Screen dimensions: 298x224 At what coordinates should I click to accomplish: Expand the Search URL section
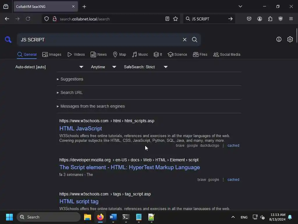point(70,92)
